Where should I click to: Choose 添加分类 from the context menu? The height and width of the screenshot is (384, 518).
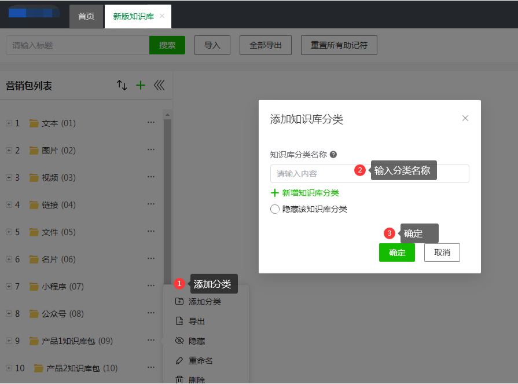204,302
